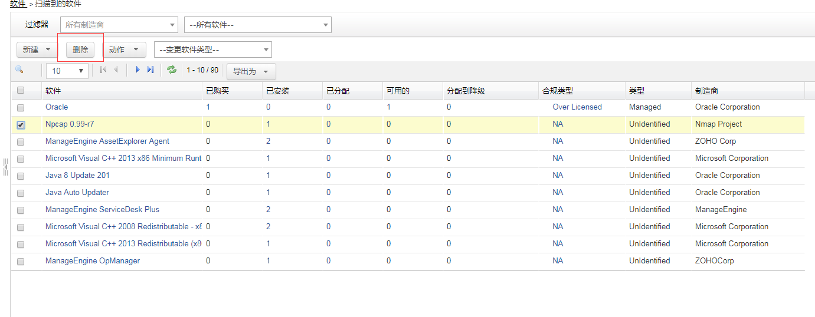Image resolution: width=815 pixels, height=317 pixels.
Task: Uncheck the Npcap 0.99-r7 checkbox
Action: point(21,125)
